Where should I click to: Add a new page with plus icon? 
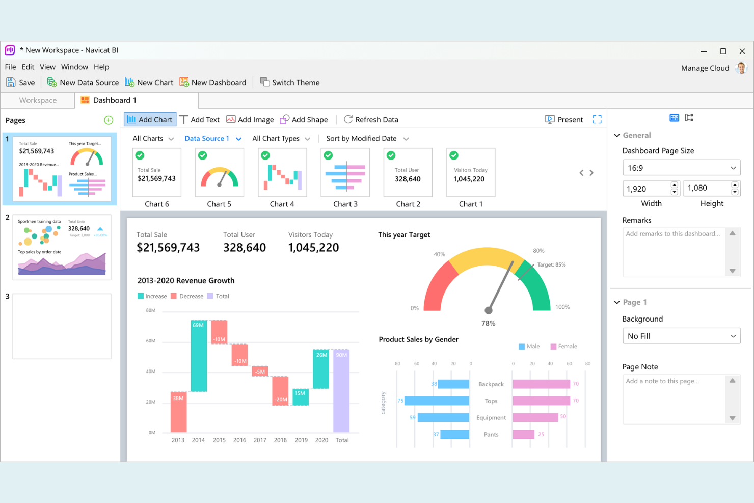[x=109, y=120]
